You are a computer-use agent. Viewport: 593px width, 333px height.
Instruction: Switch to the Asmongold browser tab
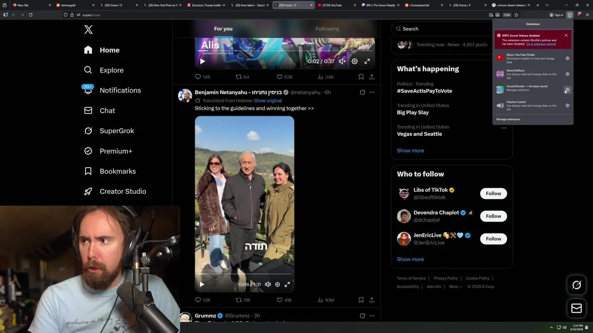click(x=75, y=5)
